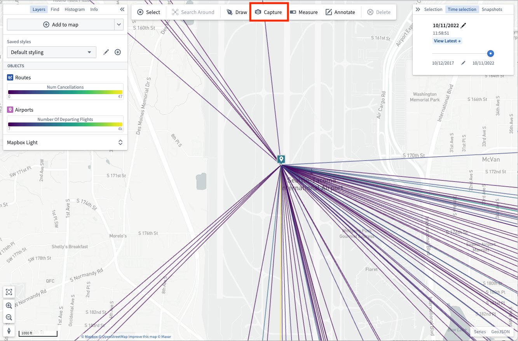Click the airport pin marker

coord(281,159)
